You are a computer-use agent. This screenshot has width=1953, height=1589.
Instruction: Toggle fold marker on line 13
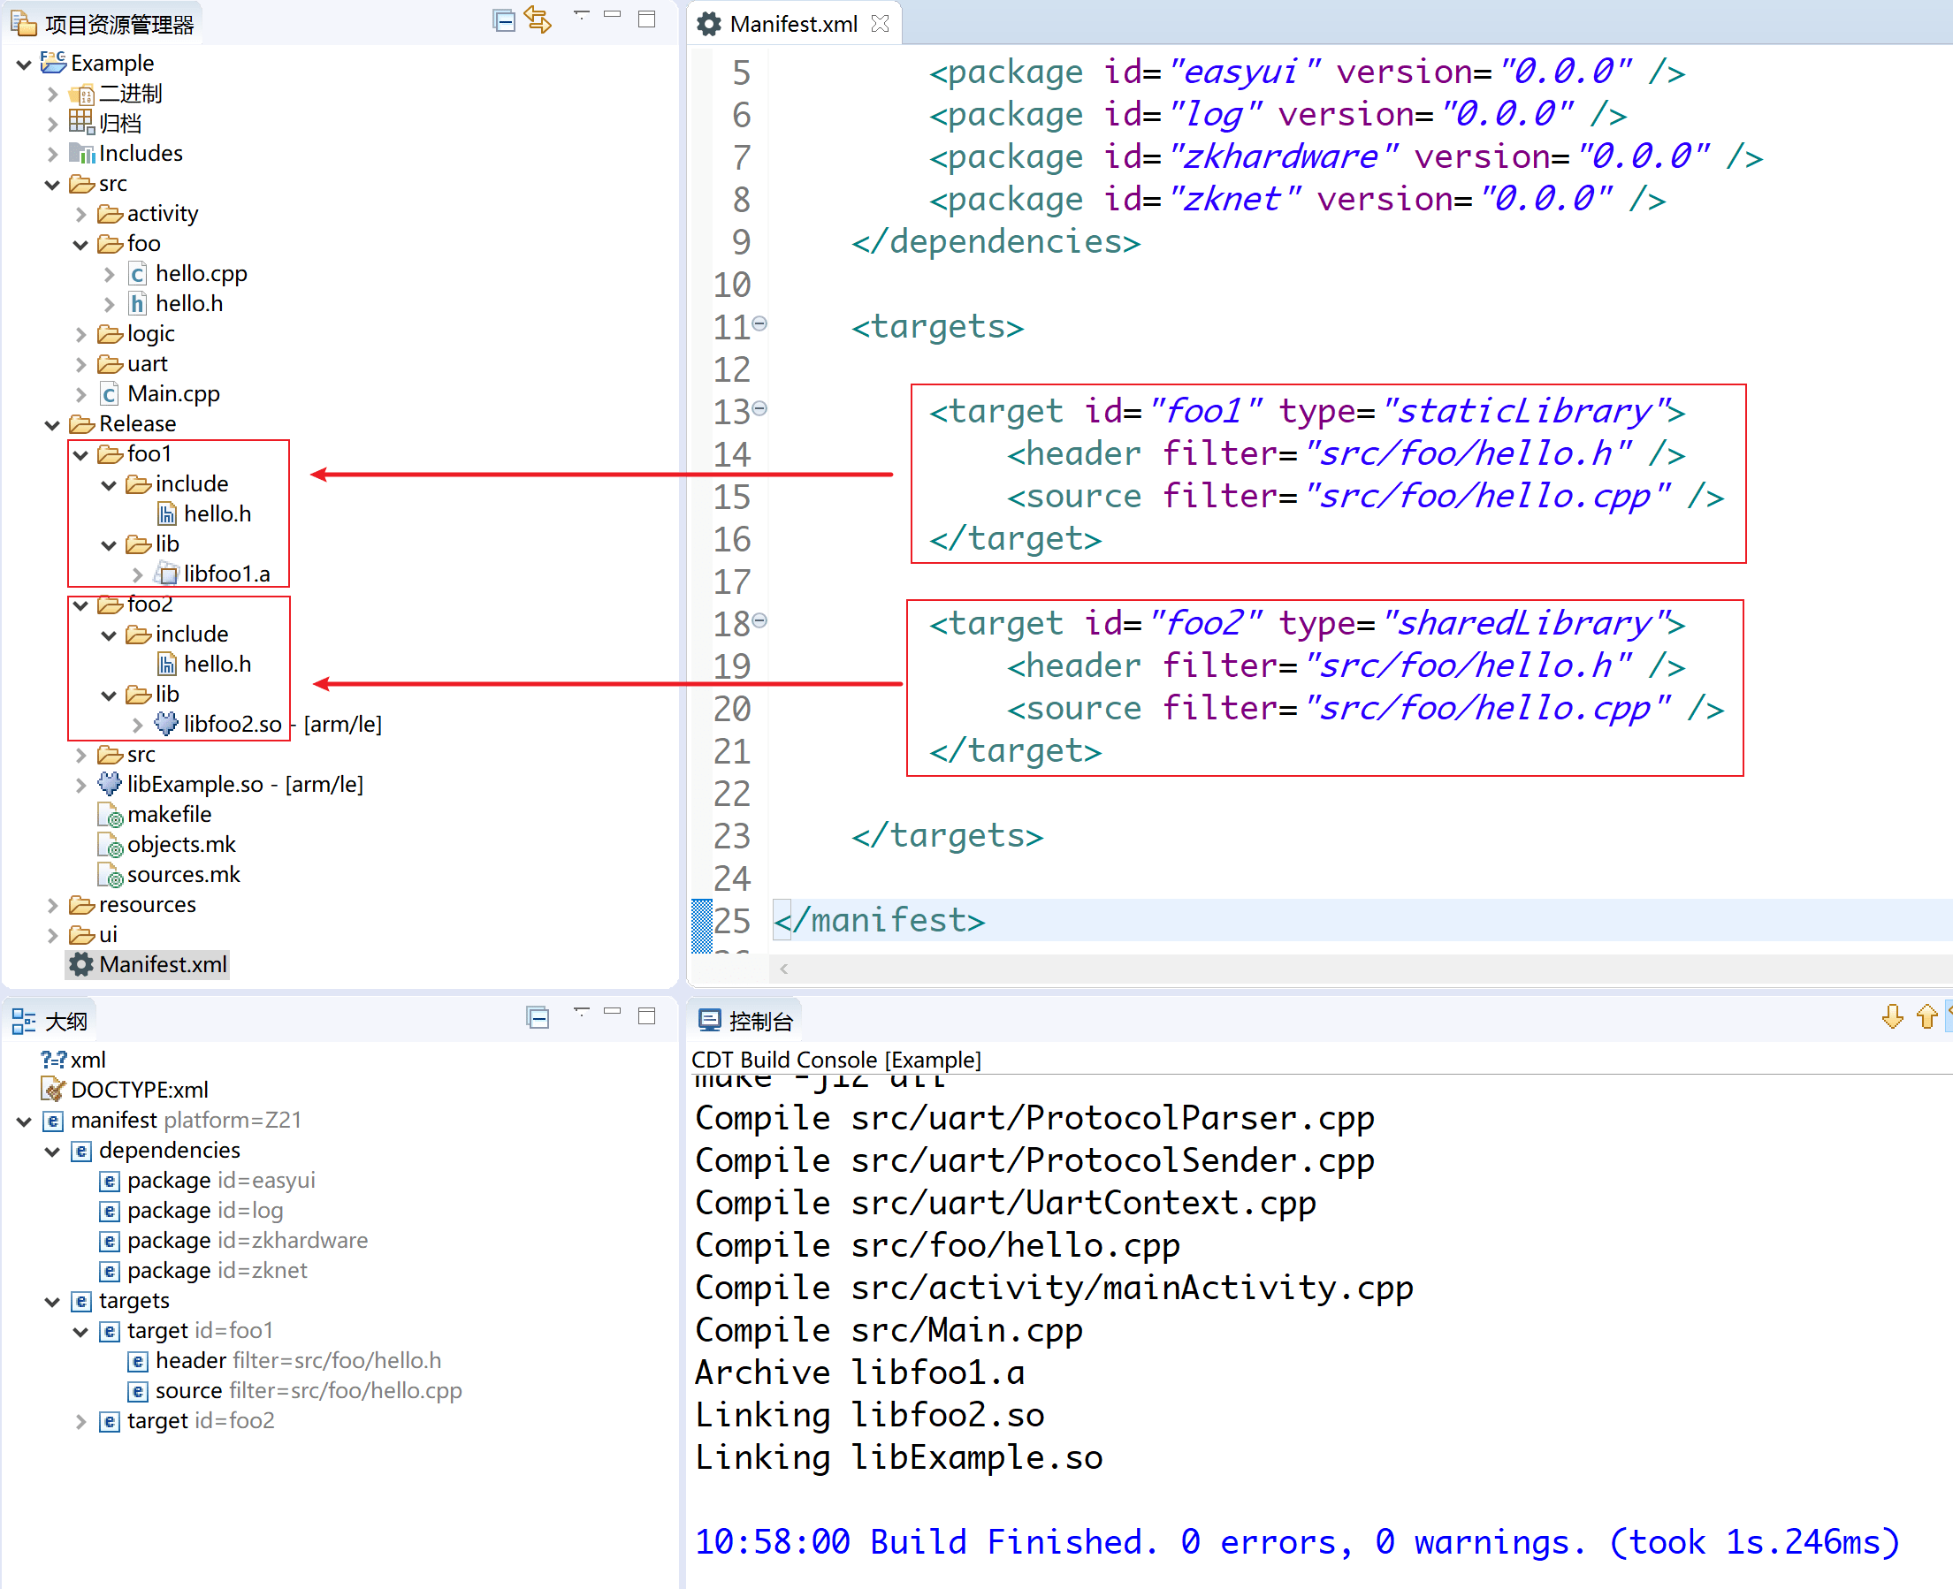click(760, 408)
